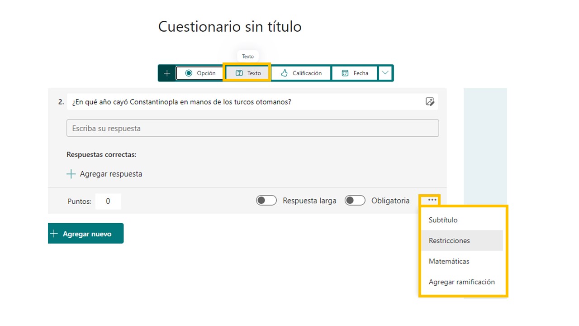The image size is (579, 326).
Task: Click the plus icon in question type toolbar
Action: tap(167, 73)
